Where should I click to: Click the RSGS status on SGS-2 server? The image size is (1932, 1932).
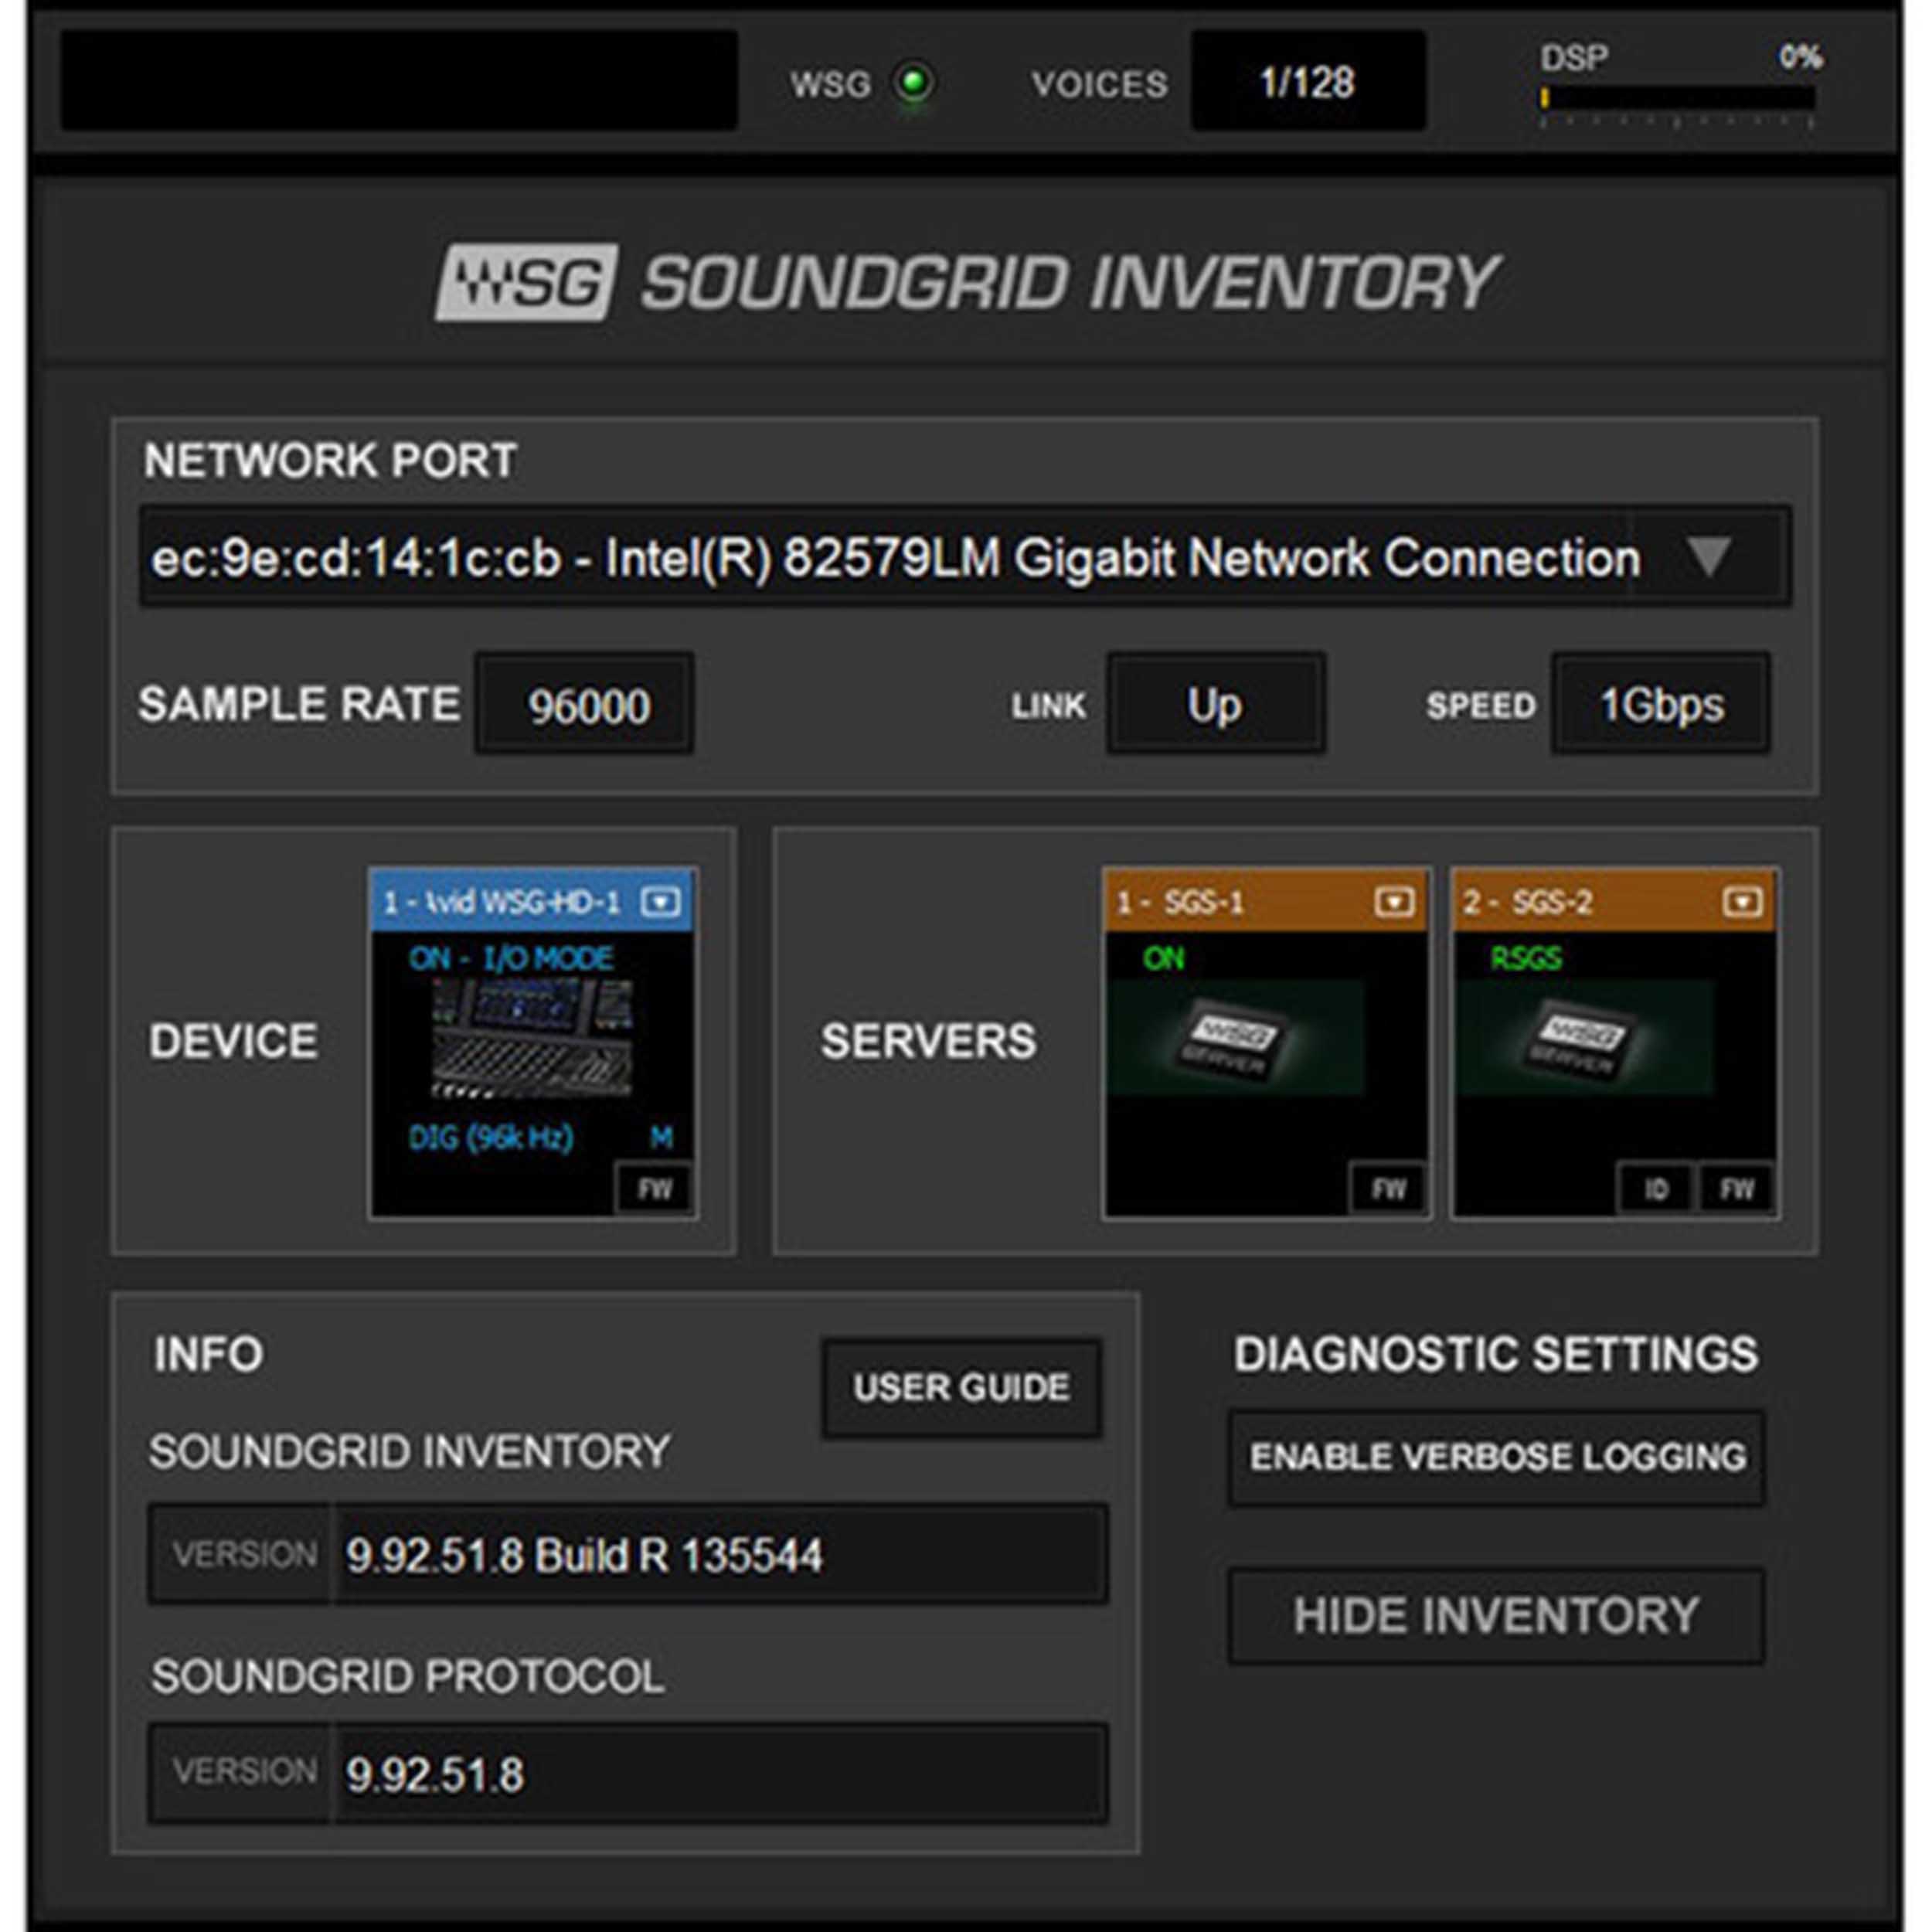tap(1525, 958)
